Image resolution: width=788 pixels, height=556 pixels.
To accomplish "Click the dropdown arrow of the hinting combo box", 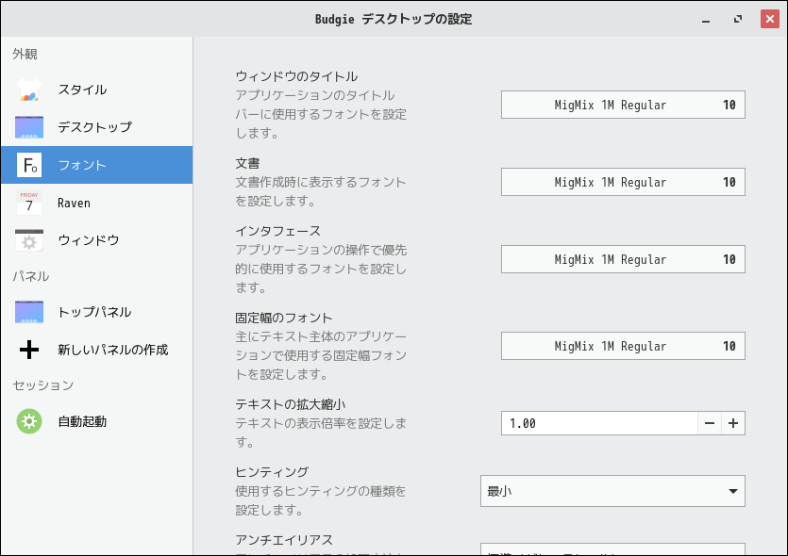I will point(732,491).
